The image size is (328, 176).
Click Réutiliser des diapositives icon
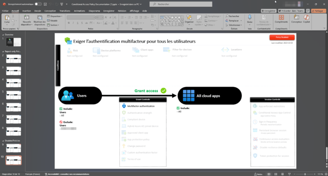[x=40, y=19]
